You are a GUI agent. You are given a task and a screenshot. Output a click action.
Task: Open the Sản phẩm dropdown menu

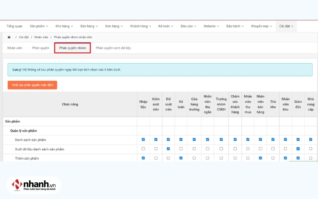[39, 26]
